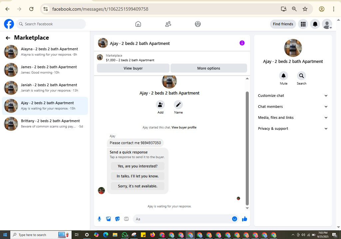Click the GIF picker icon
This screenshot has width=341, height=239.
pos(126,219)
